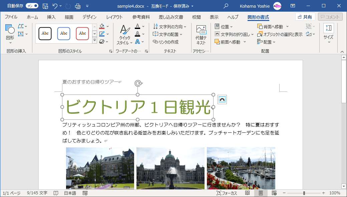
Task: Click the Text Outline A icon
Action: coord(137,34)
